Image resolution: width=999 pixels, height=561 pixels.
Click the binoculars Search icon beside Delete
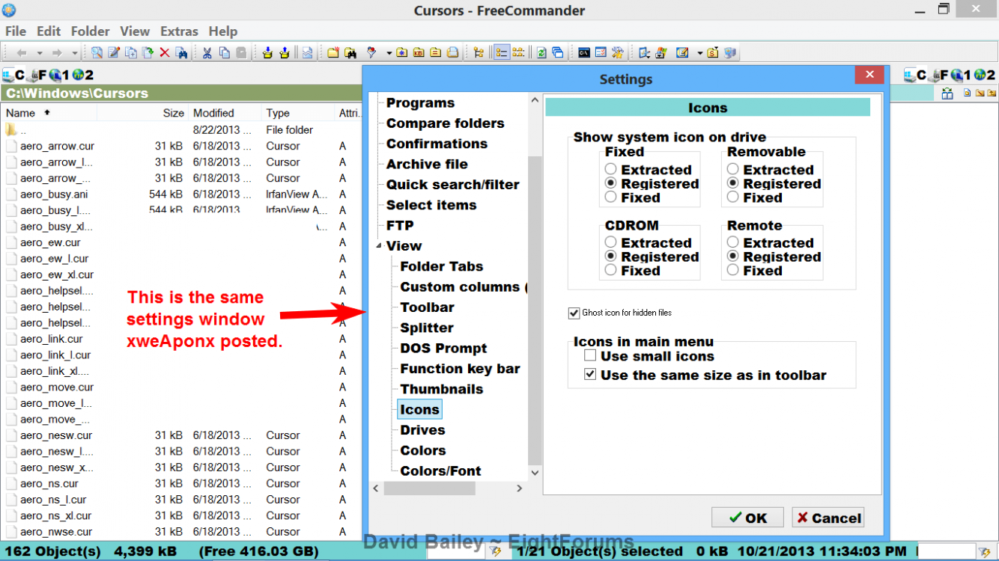coord(181,53)
